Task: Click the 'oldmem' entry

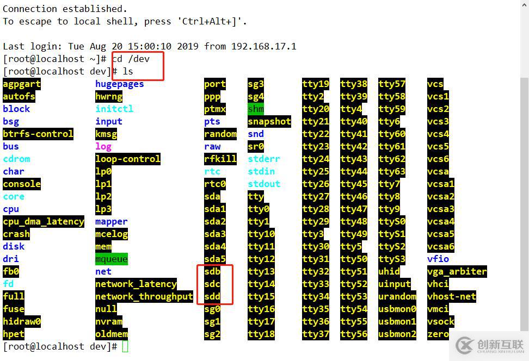Action: pos(112,334)
